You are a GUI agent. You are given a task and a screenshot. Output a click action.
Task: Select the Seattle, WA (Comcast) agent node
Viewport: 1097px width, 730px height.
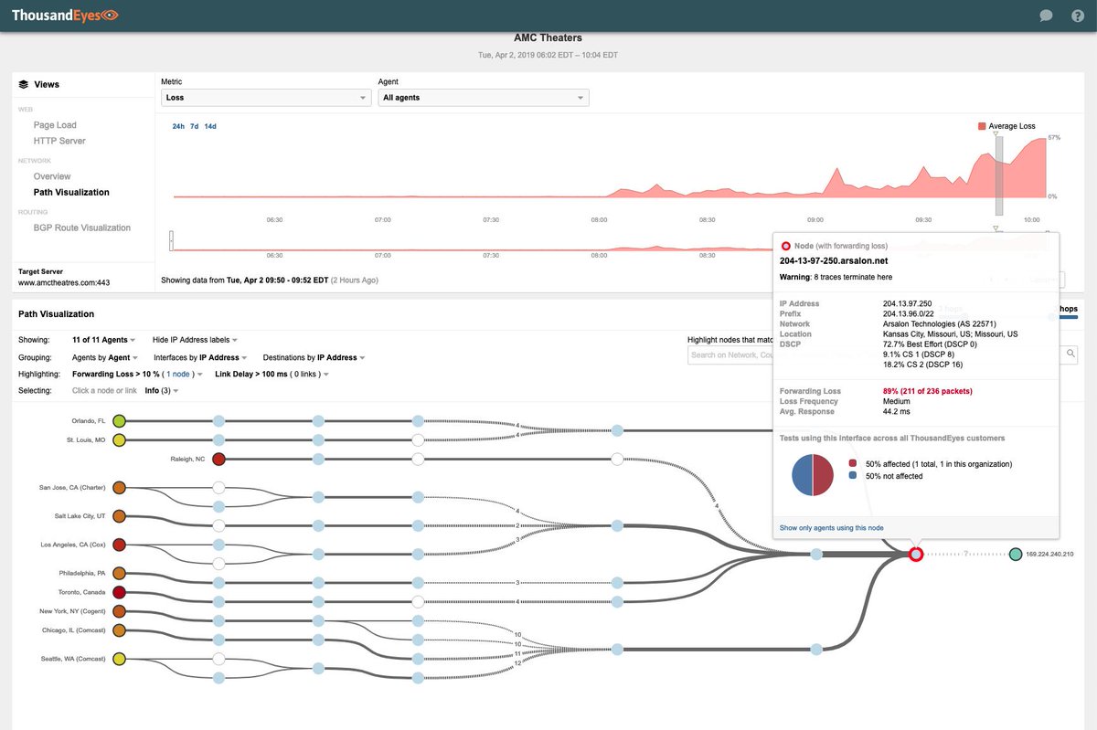pos(119,659)
